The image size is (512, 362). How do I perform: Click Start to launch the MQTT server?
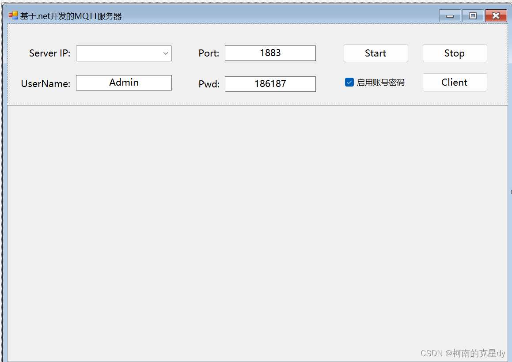375,53
